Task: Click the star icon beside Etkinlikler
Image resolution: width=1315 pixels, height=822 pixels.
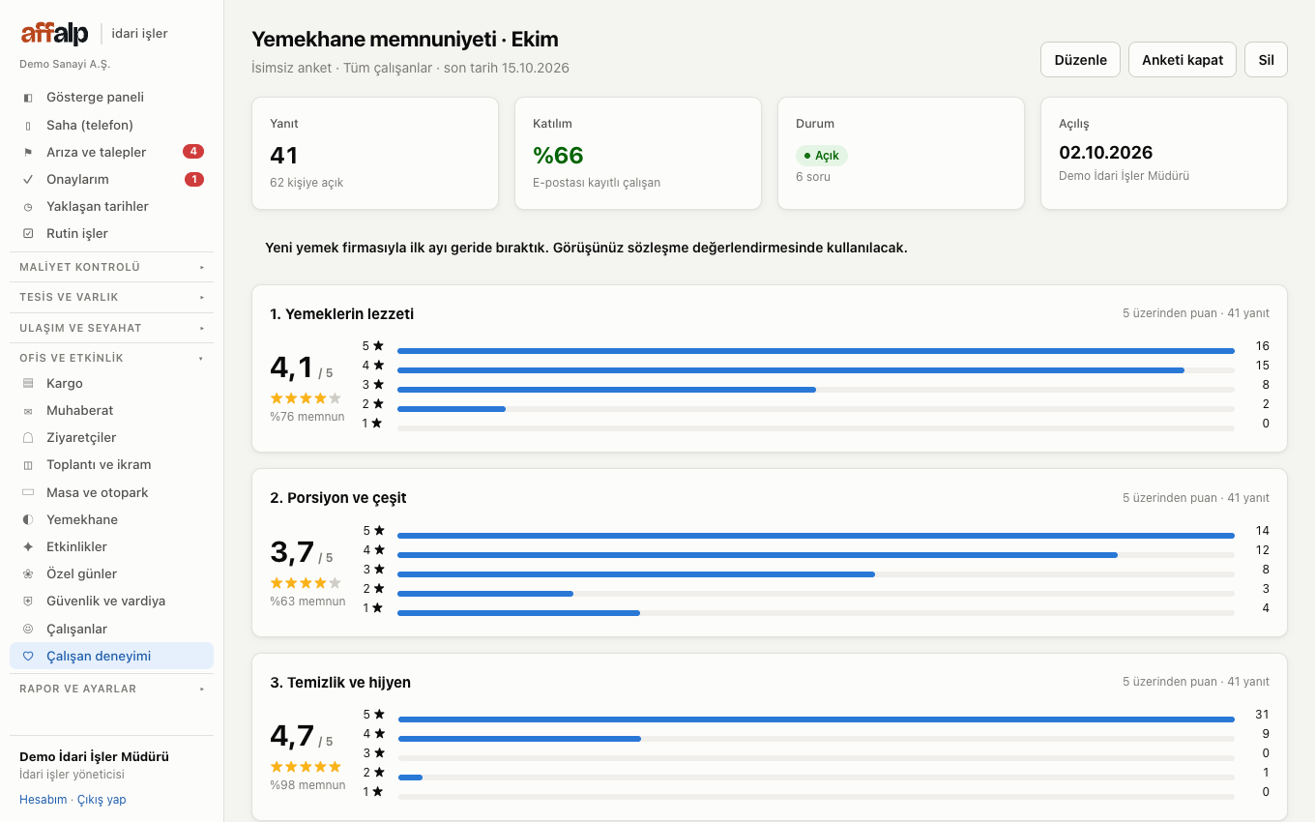Action: click(28, 547)
